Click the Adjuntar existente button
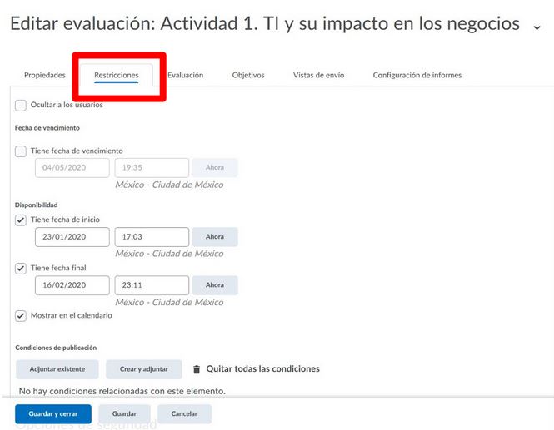This screenshot has width=554, height=430. click(57, 369)
